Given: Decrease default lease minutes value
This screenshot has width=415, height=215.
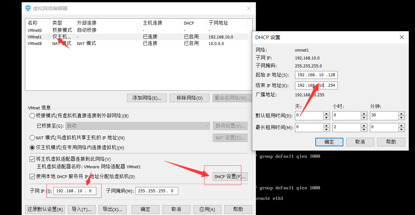Looking at the screenshot, I should [x=402, y=118].
